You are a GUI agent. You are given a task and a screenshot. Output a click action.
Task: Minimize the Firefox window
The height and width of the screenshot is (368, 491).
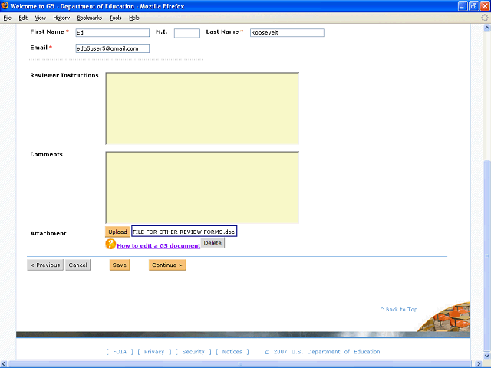(x=463, y=6)
